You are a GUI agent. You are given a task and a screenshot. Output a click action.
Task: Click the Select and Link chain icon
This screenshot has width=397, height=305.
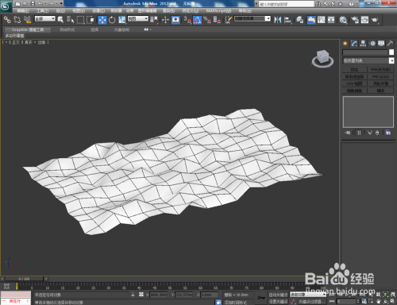point(7,20)
